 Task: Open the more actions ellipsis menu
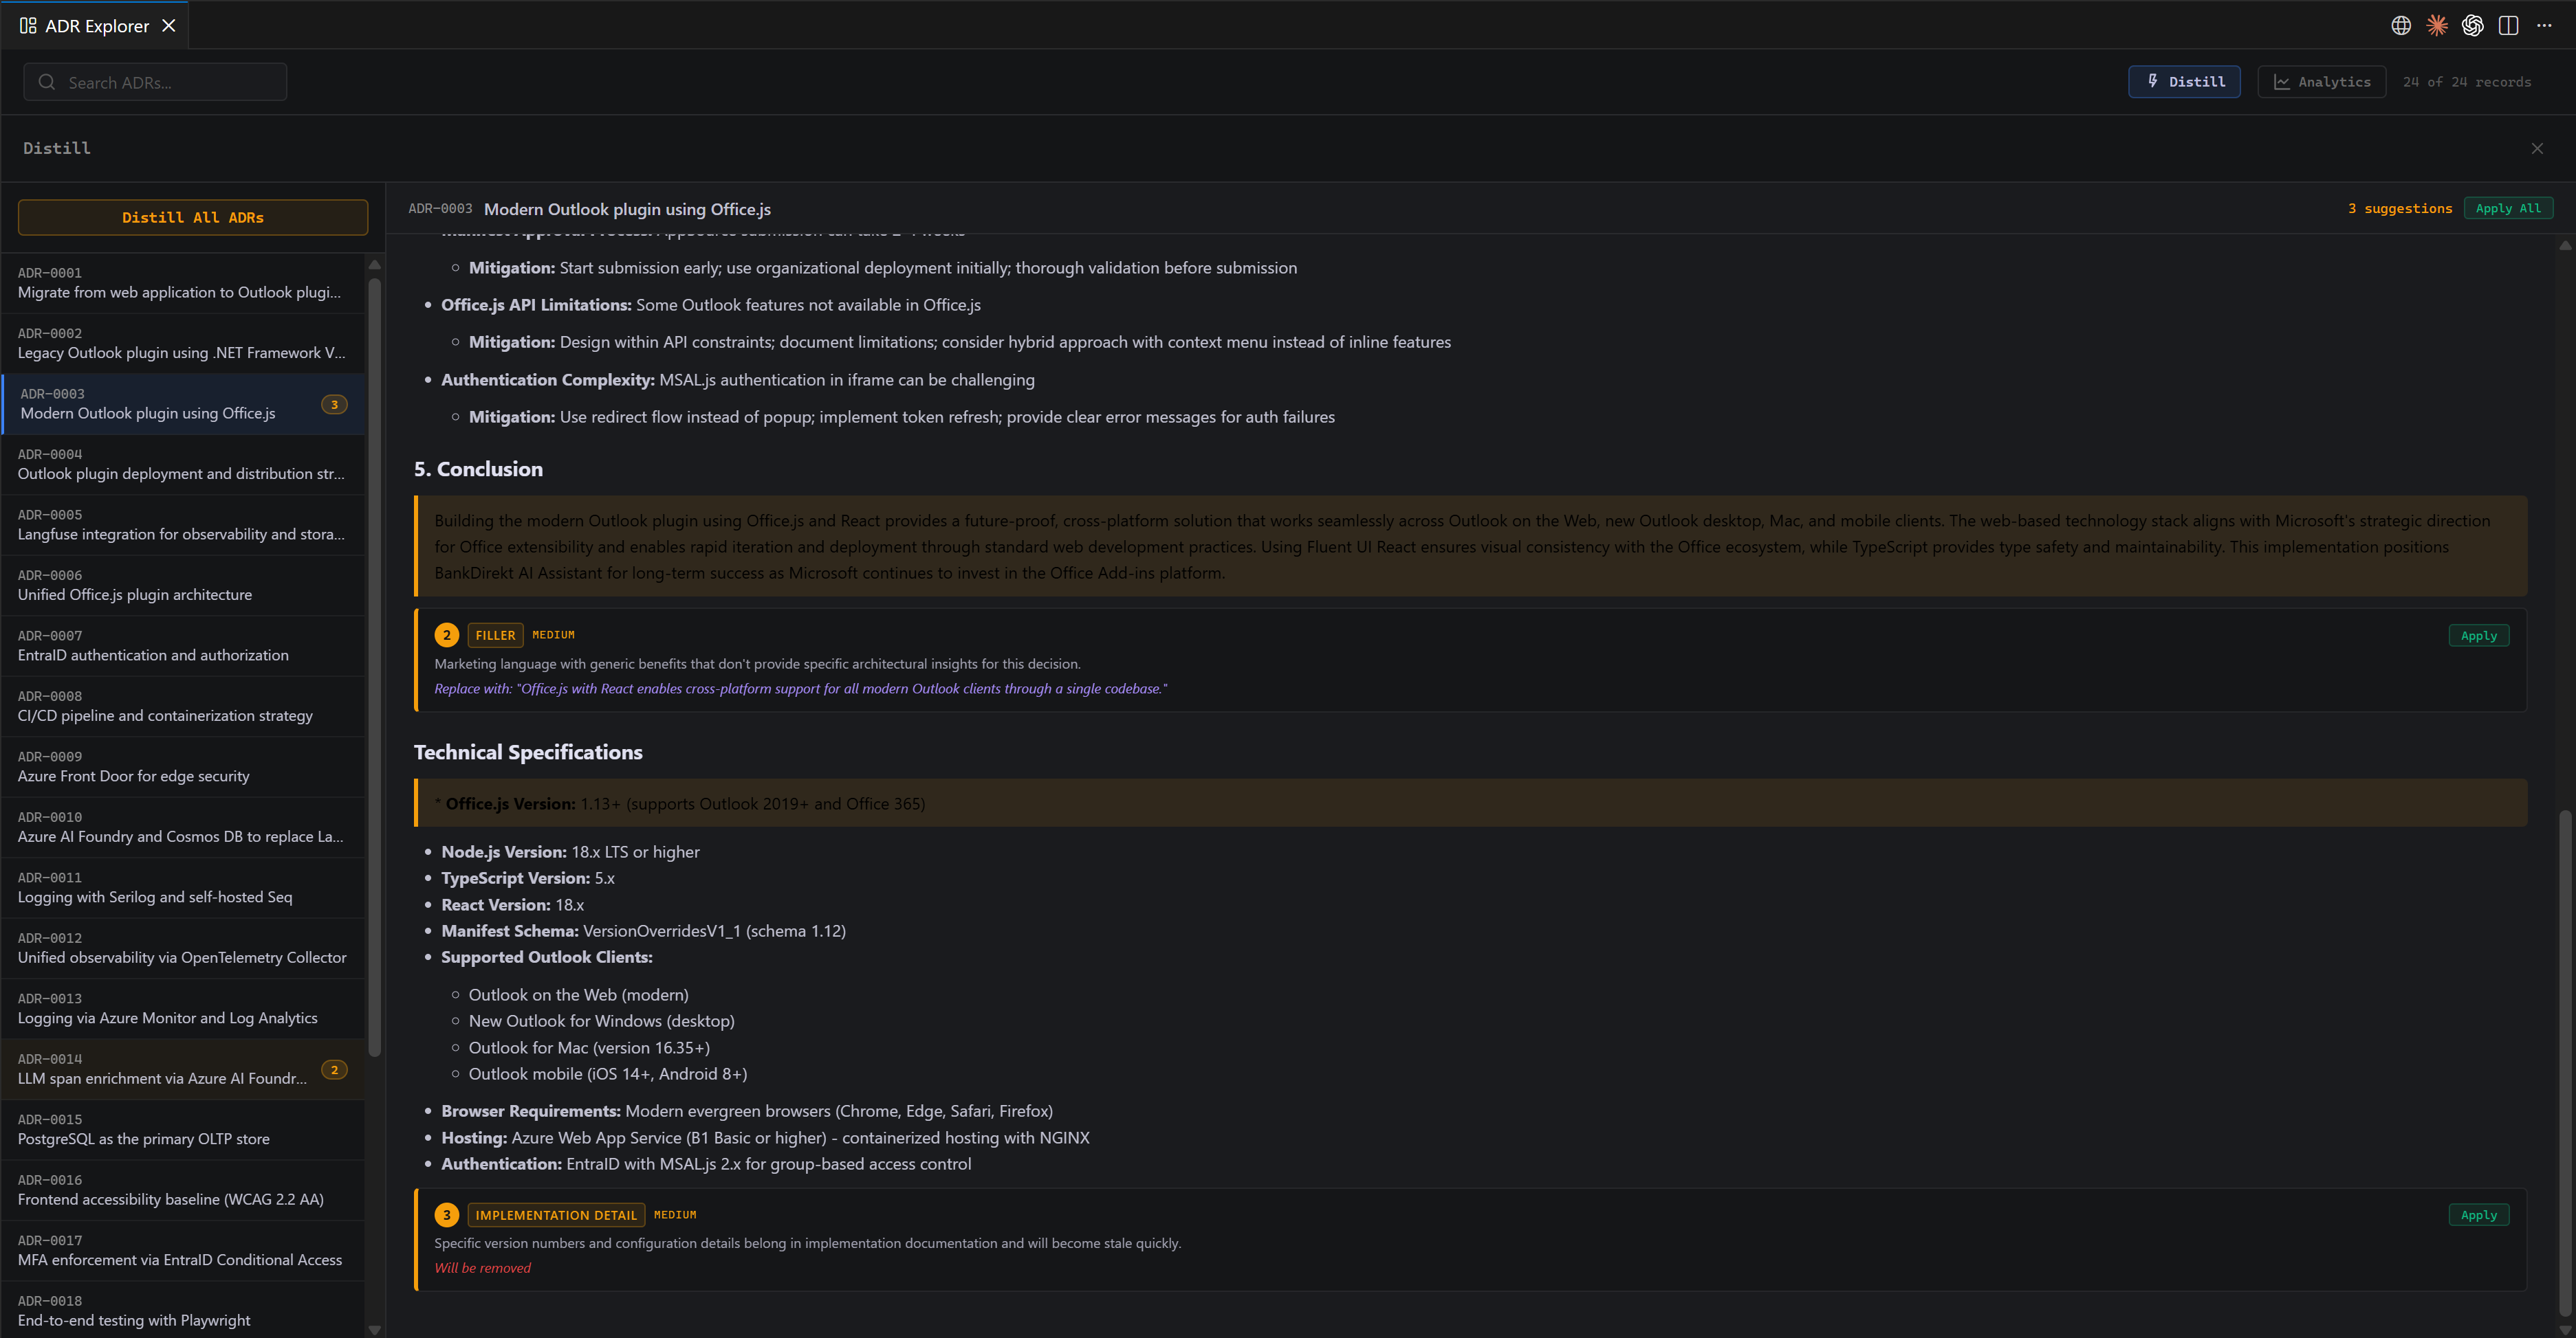[x=2544, y=26]
